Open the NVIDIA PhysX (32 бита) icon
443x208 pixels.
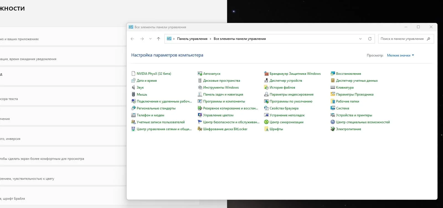click(x=133, y=74)
